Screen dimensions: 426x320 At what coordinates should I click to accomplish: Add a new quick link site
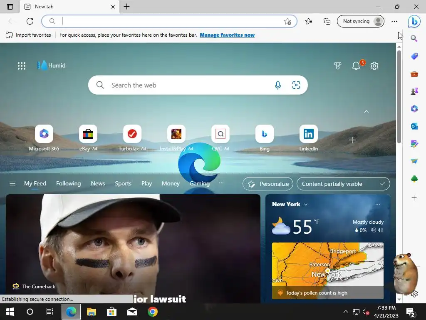352,140
